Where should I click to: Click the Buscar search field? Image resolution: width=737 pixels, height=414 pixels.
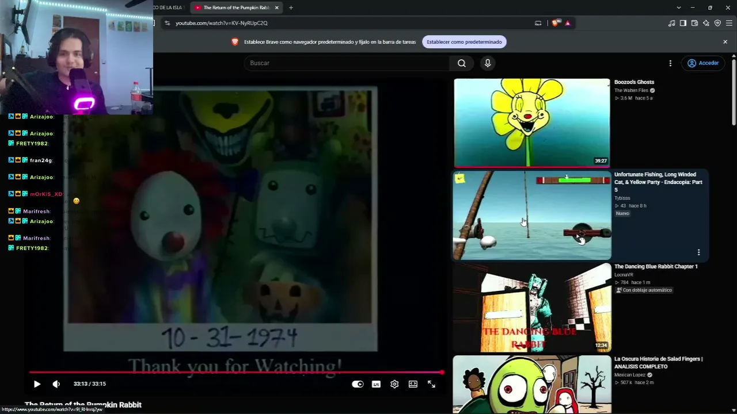pos(347,63)
